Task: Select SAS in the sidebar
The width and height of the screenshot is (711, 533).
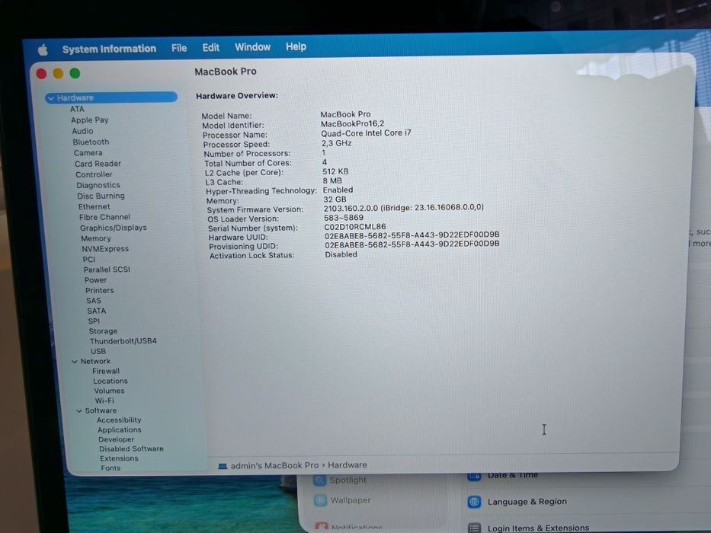Action: tap(94, 301)
